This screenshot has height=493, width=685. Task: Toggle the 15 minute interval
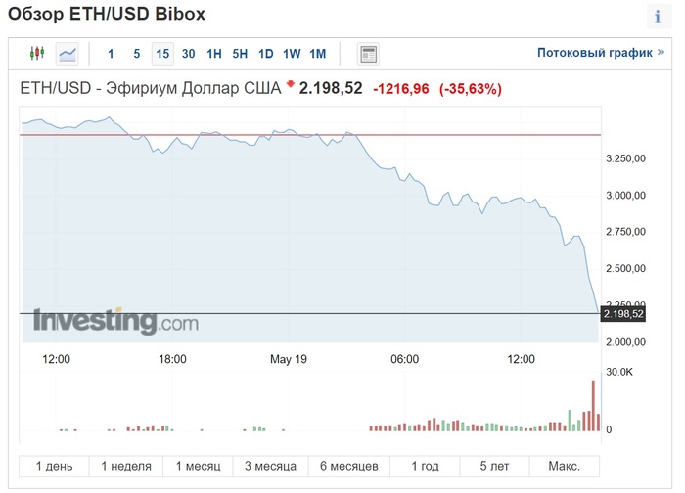click(x=162, y=54)
